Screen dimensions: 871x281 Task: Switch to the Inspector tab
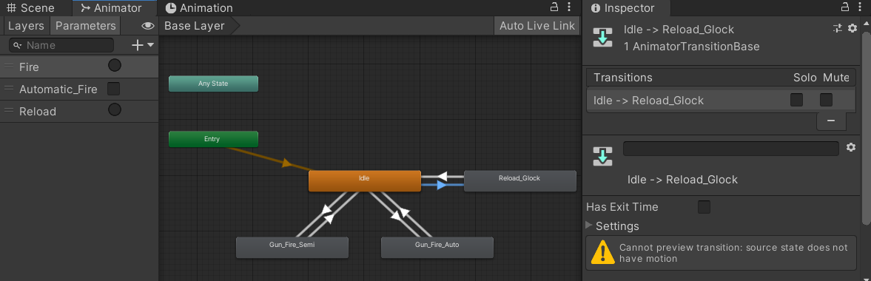pos(622,8)
